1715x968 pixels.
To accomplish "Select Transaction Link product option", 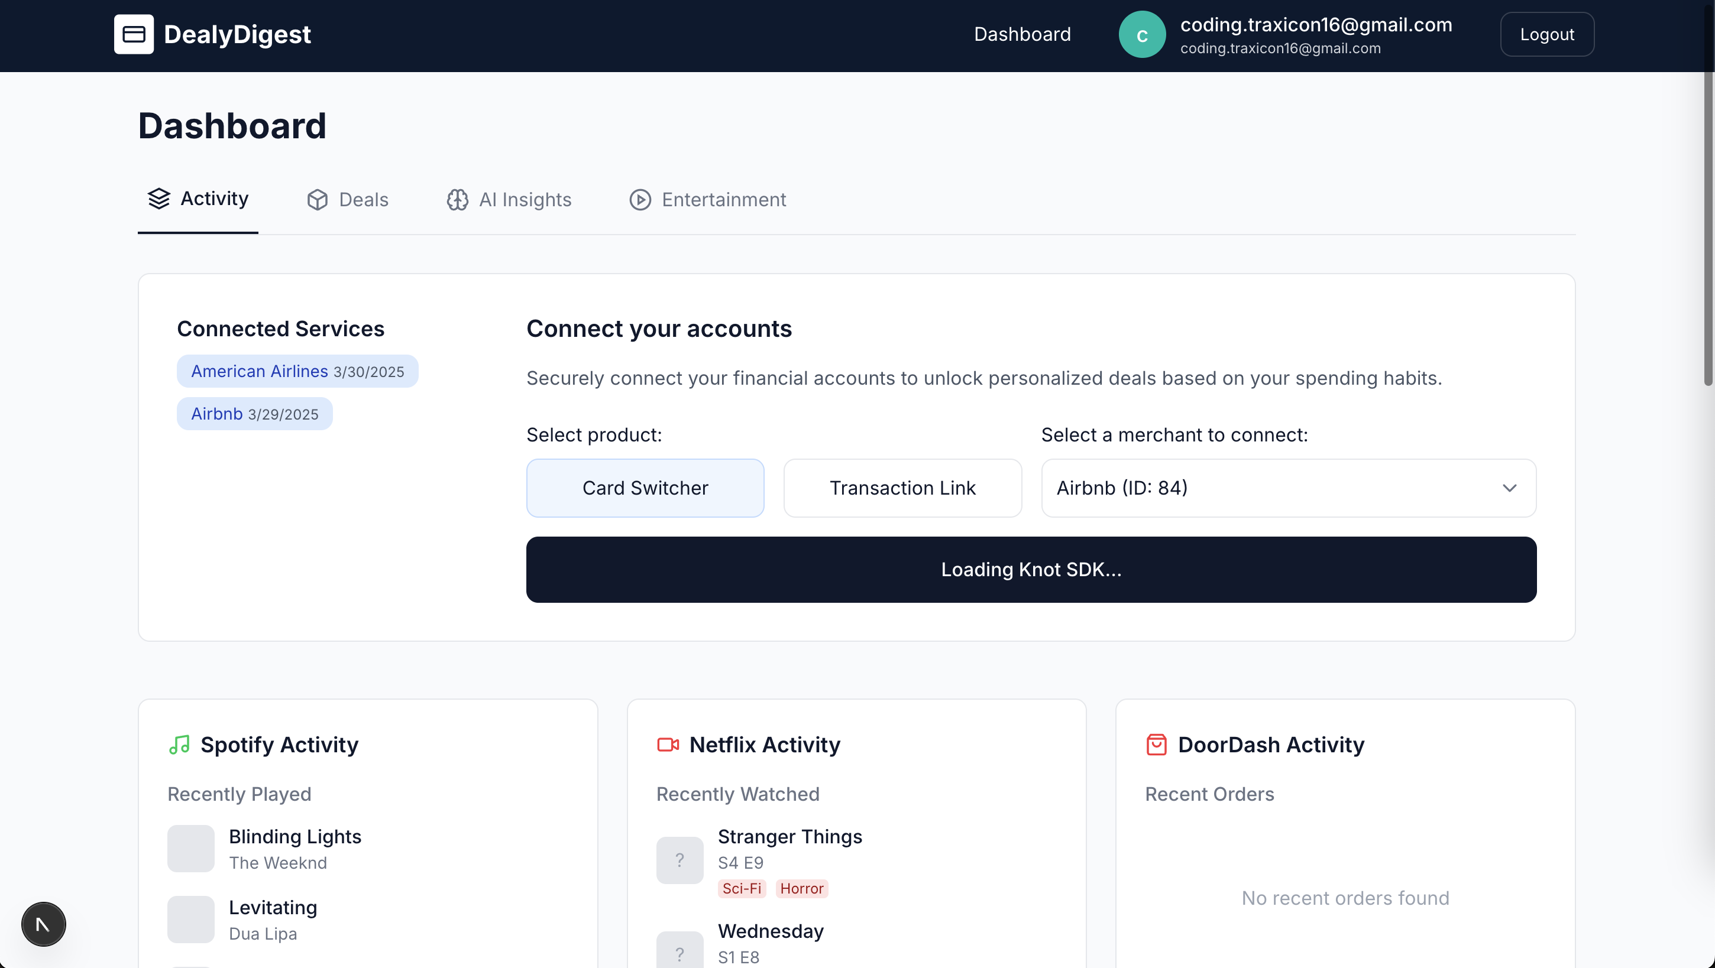I will (x=902, y=488).
